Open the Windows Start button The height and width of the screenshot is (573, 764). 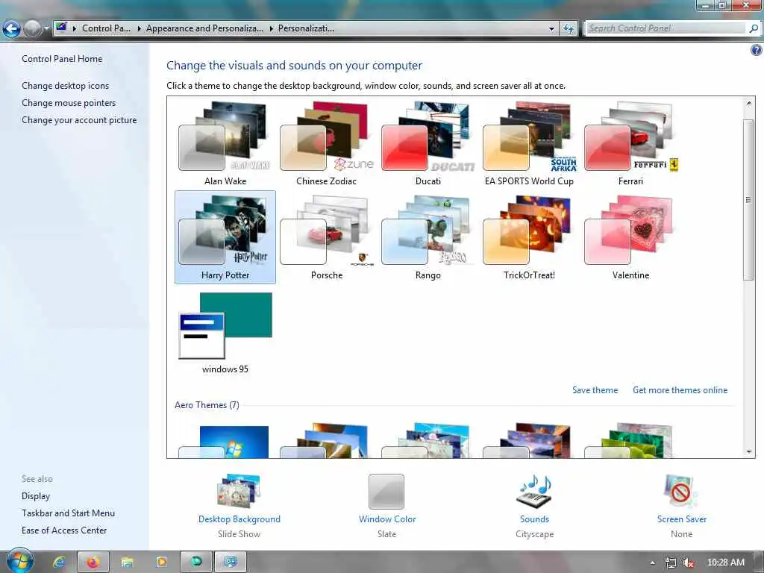pyautogui.click(x=19, y=561)
